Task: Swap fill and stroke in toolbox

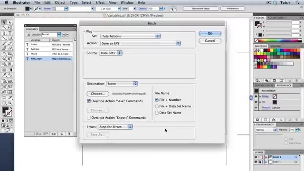Action: tap(11, 108)
